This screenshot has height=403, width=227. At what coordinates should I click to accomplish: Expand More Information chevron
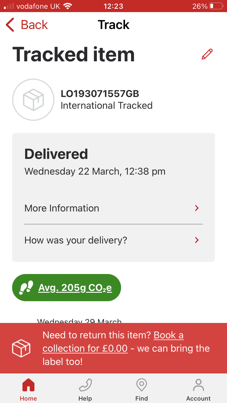pyautogui.click(x=197, y=208)
